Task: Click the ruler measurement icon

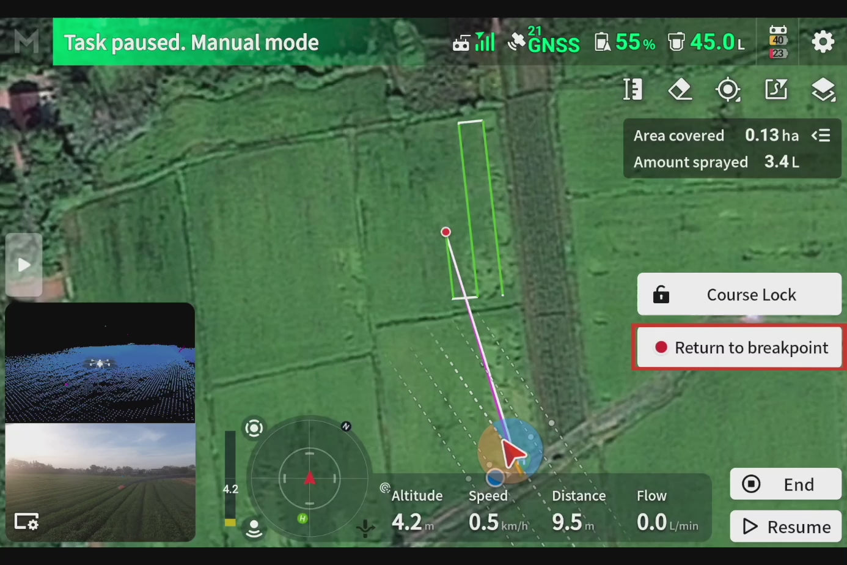Action: coord(632,90)
